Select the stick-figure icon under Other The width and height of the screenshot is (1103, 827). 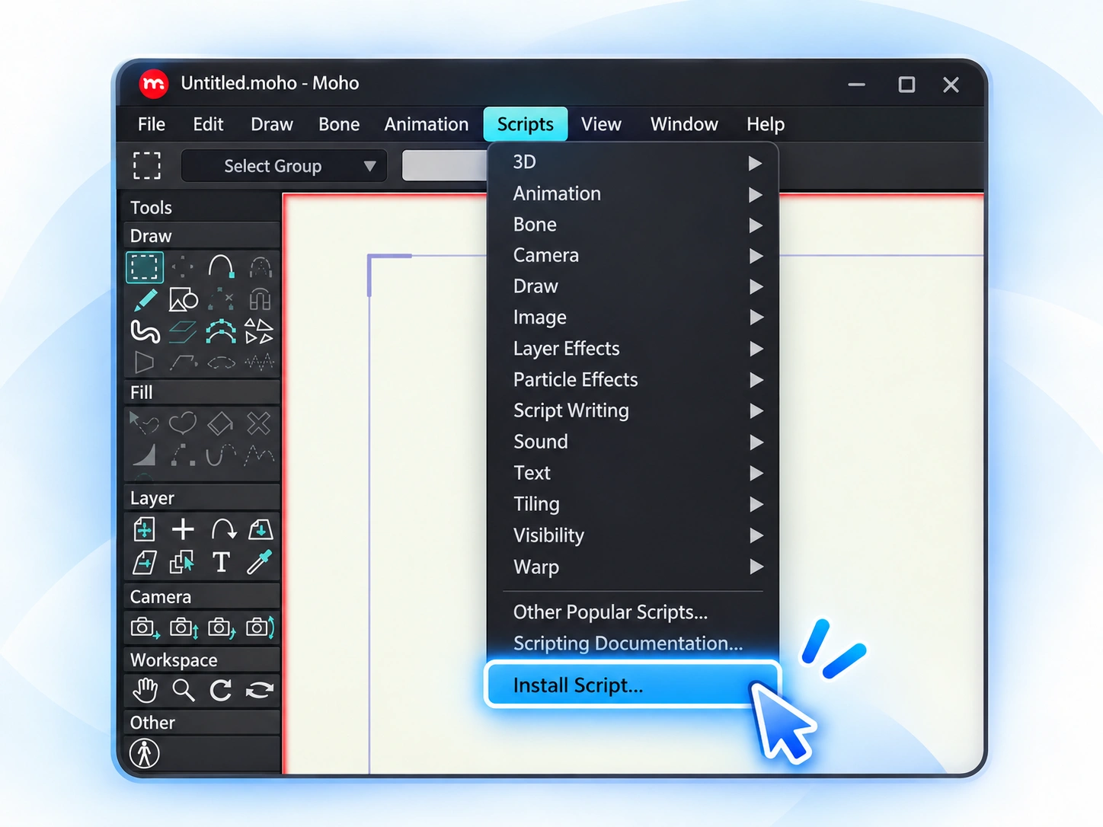(x=145, y=753)
